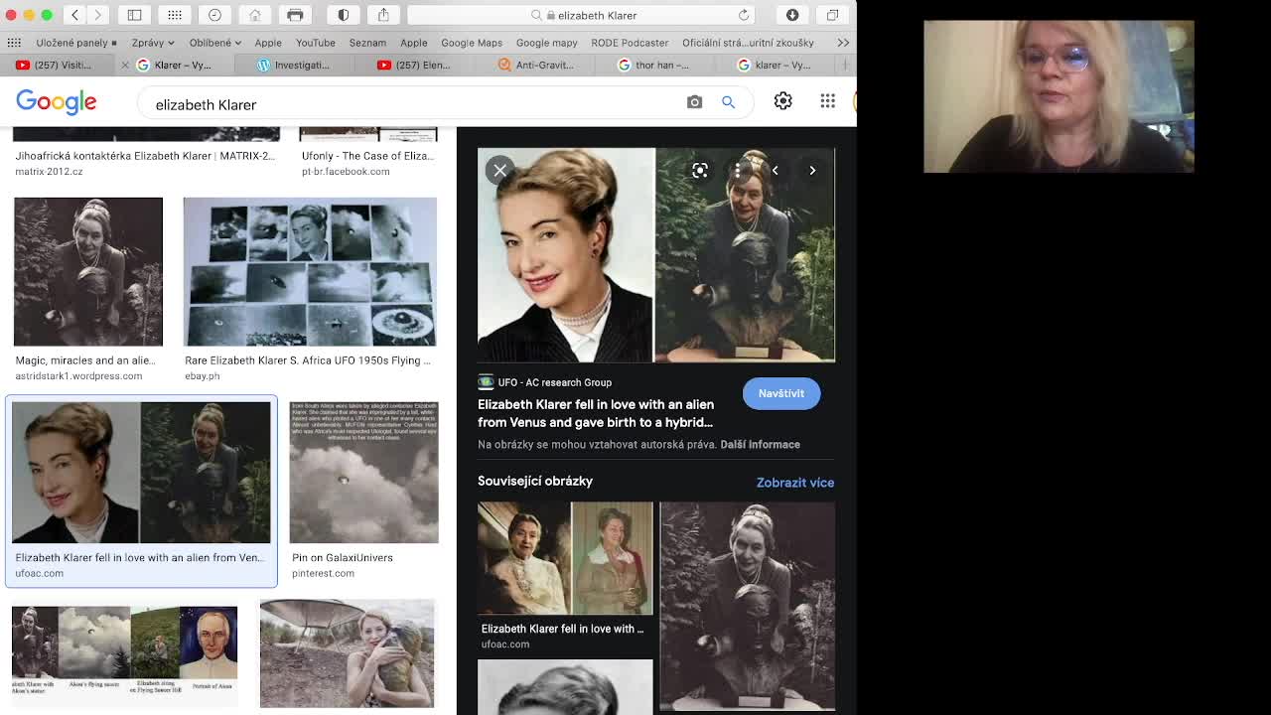Viewport: 1271px width, 715px height.
Task: Reload the page with refresh icon
Action: point(743,15)
